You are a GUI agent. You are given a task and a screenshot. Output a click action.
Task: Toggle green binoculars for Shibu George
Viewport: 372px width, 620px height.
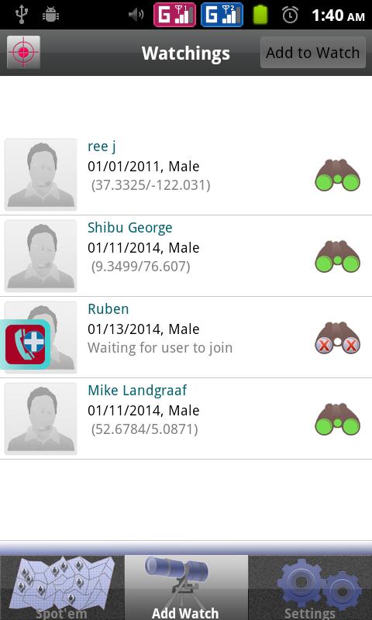(x=337, y=257)
